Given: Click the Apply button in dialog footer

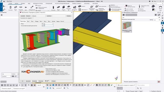Looking at the screenshot, I should pyautogui.click(x=28, y=81).
